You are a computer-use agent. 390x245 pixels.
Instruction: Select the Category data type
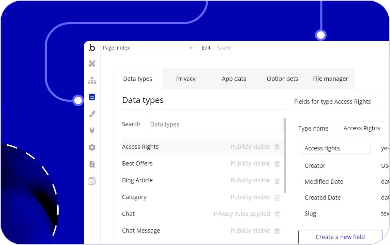click(x=202, y=197)
